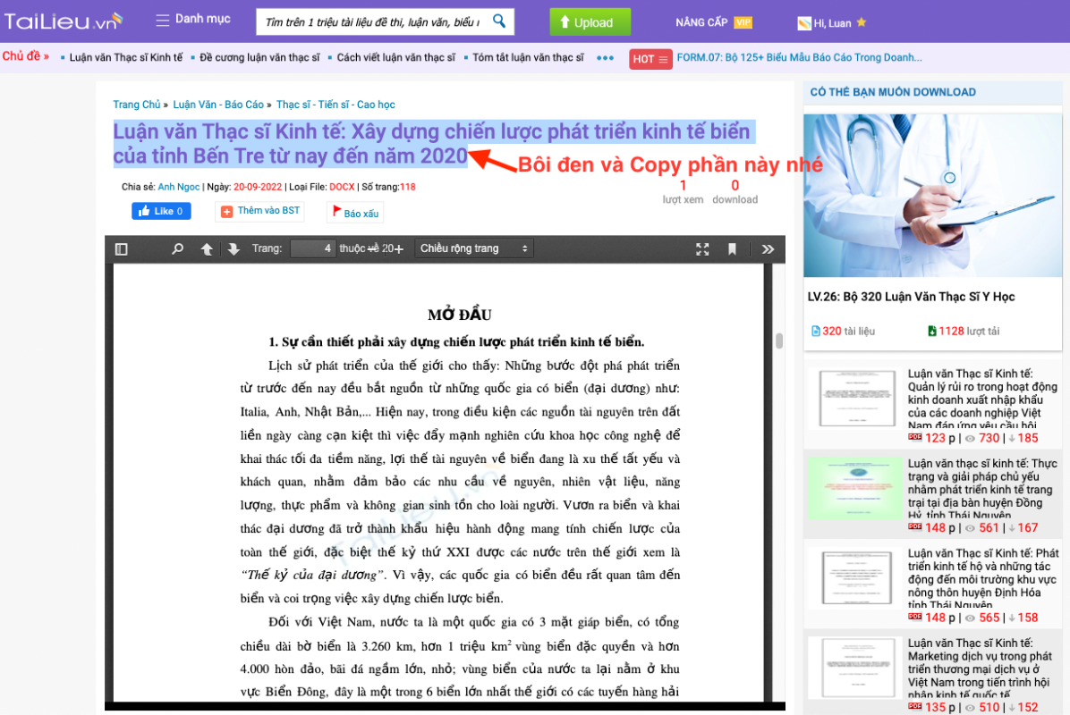The width and height of the screenshot is (1070, 715).
Task: Visit uploader Anh Ngoc's profile
Action: (179, 186)
